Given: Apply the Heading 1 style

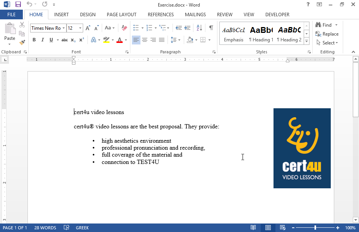Looking at the screenshot, I should point(261,34).
